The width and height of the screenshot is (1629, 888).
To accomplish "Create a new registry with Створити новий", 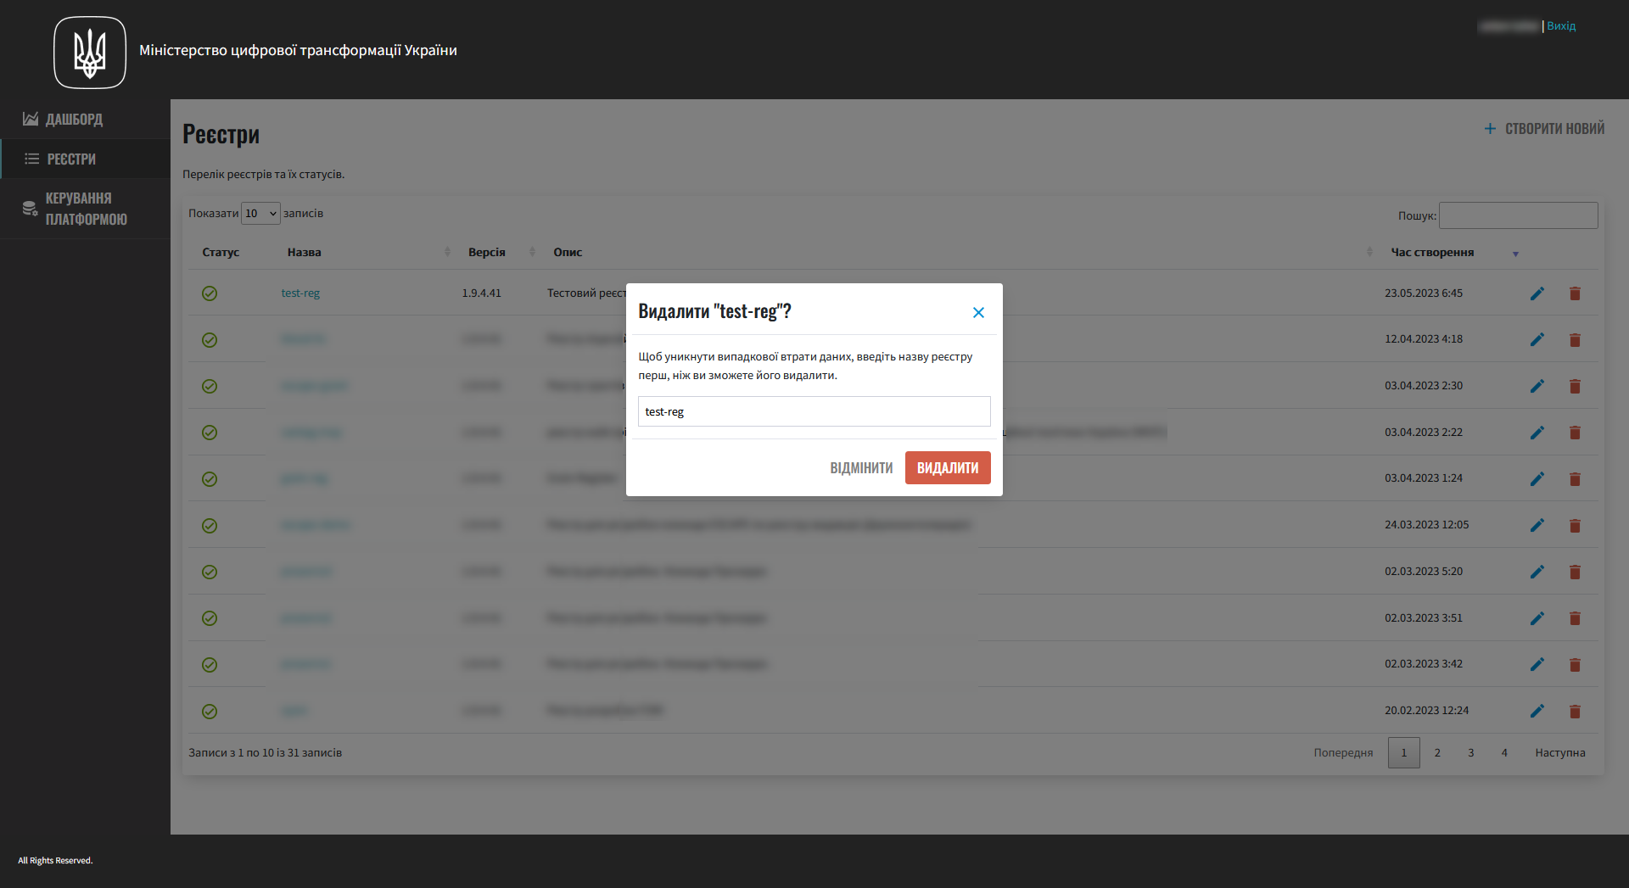I will pos(1544,129).
